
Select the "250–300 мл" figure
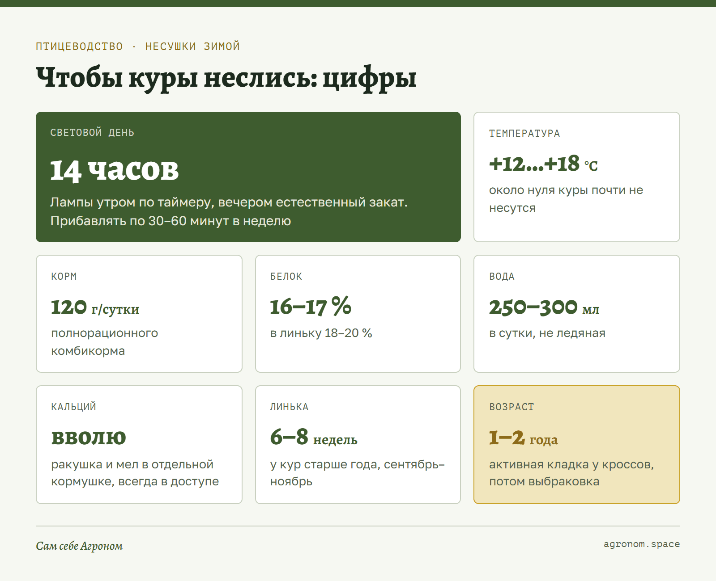pos(544,307)
